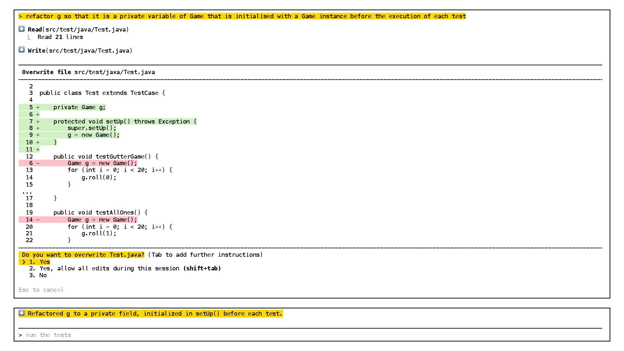Select the '1. Yes' option

(40, 262)
